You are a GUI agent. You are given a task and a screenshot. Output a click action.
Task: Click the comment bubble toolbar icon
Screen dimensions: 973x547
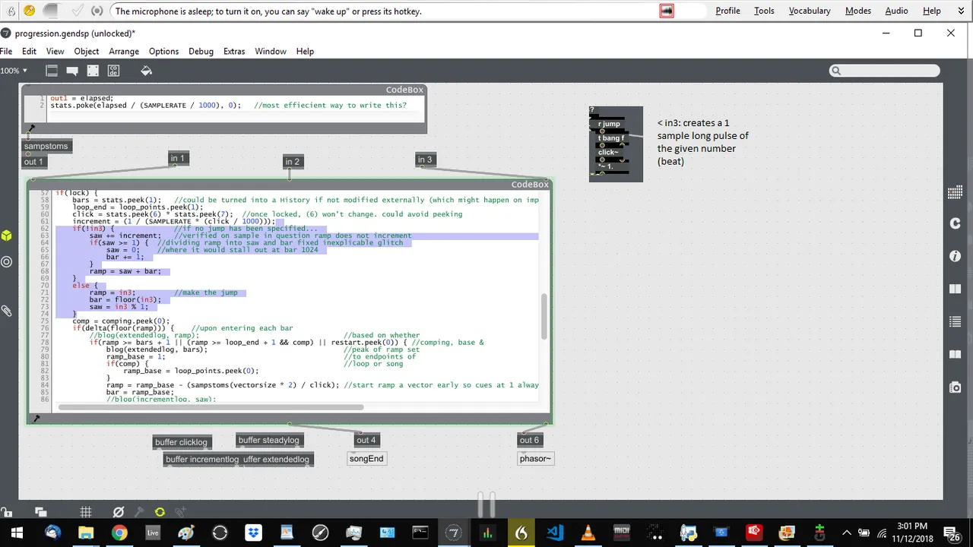(72, 71)
